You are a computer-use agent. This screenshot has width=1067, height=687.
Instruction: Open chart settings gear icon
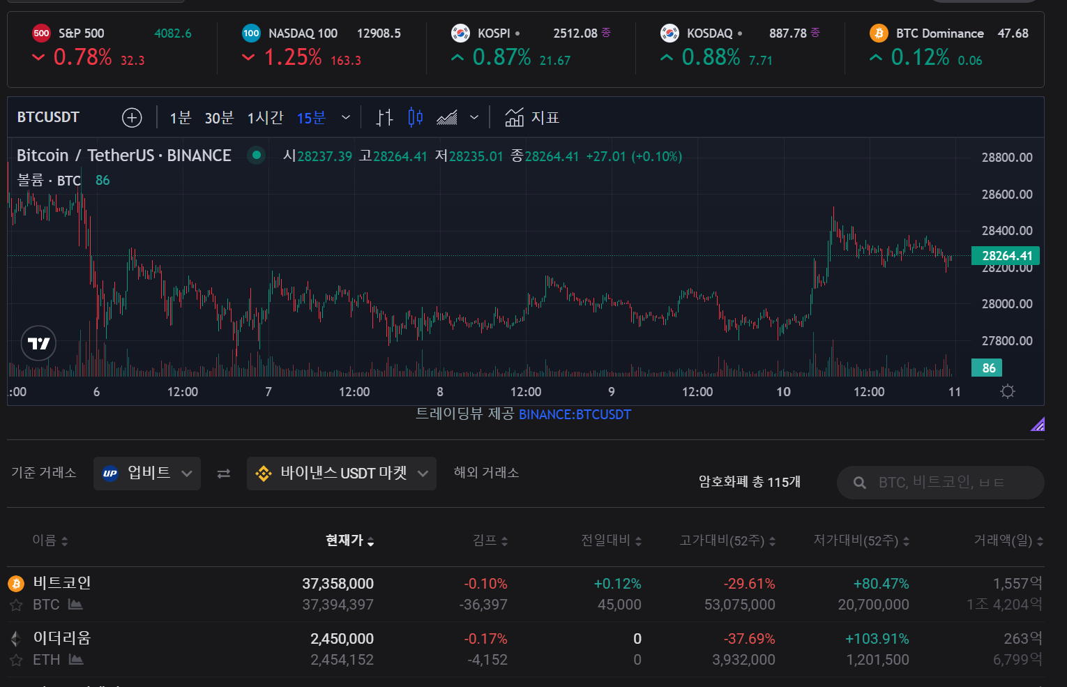tap(1007, 391)
